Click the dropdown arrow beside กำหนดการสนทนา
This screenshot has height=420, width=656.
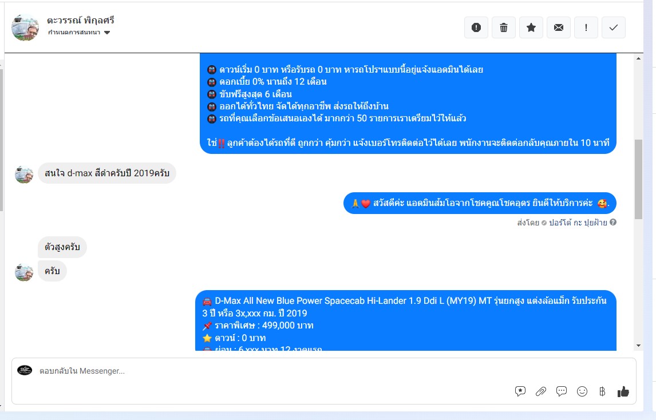tap(107, 33)
